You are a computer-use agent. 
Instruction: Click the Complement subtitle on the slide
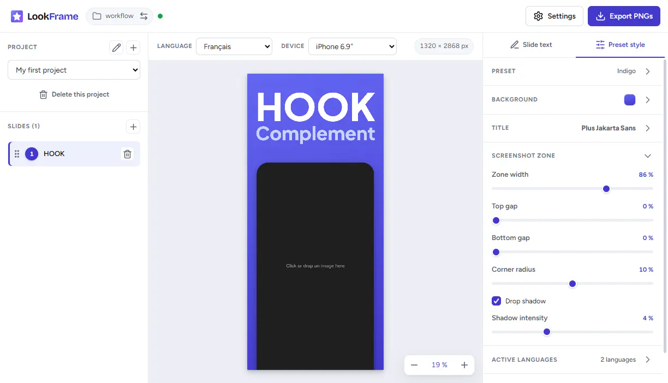click(x=315, y=134)
